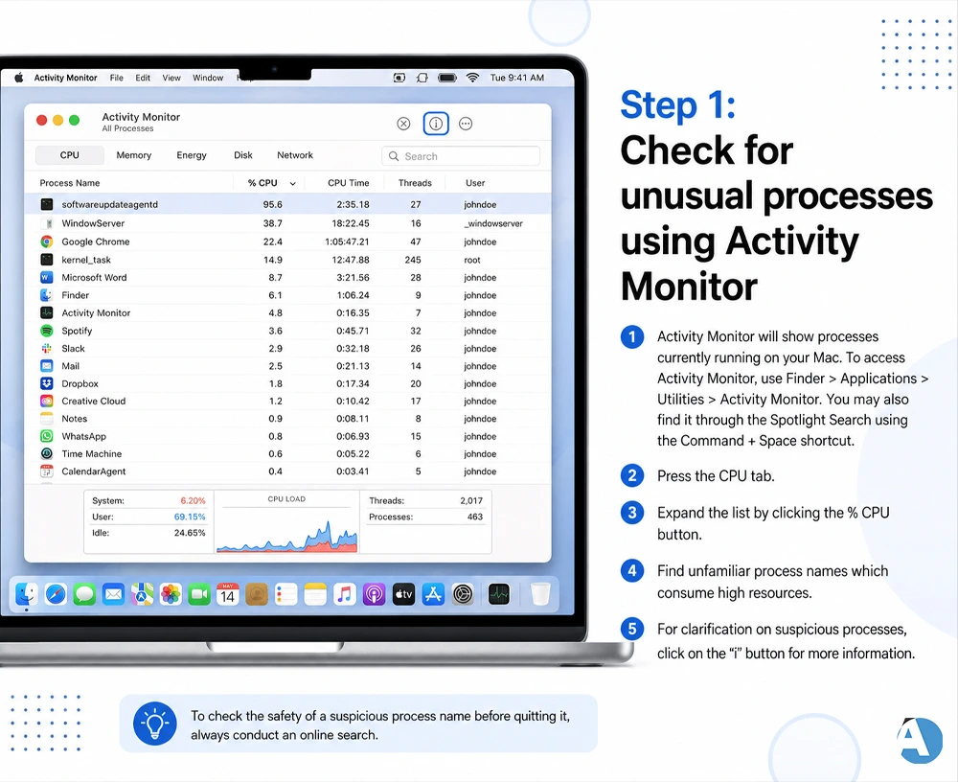
Task: Click the Wi-Fi status icon in menu bar
Action: click(x=472, y=78)
